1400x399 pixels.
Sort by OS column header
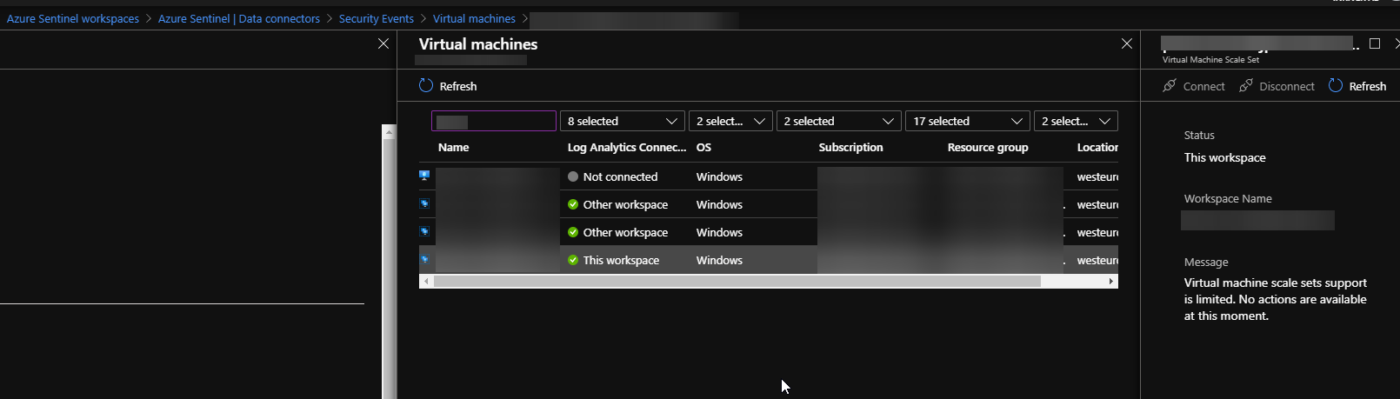(x=703, y=147)
